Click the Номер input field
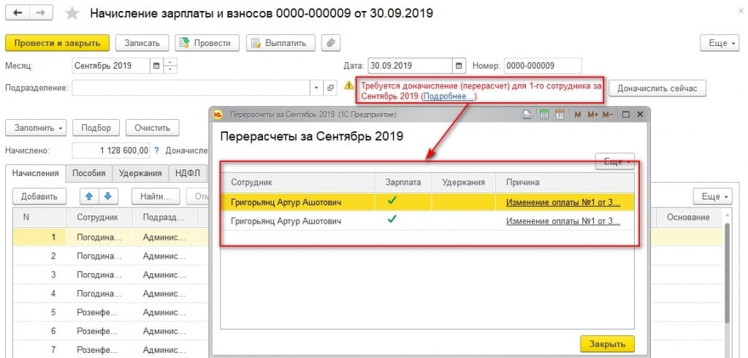This screenshot has height=358, width=748. [x=542, y=66]
